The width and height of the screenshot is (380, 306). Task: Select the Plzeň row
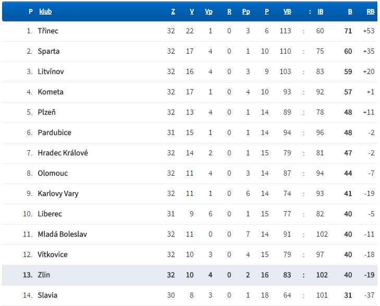46,113
